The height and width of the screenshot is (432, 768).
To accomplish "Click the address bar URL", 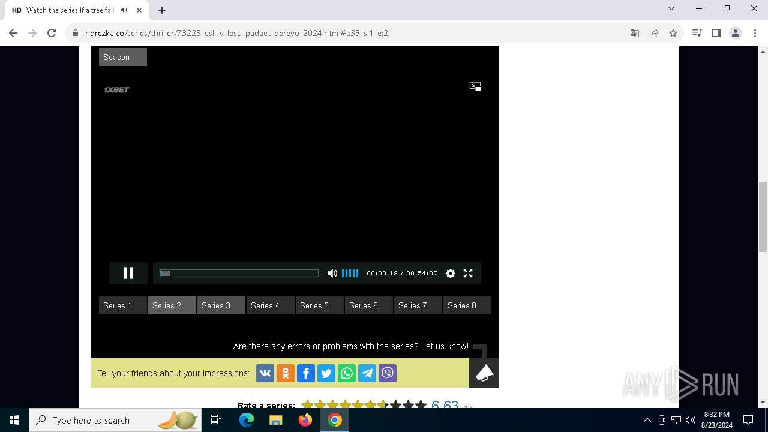I will [236, 33].
